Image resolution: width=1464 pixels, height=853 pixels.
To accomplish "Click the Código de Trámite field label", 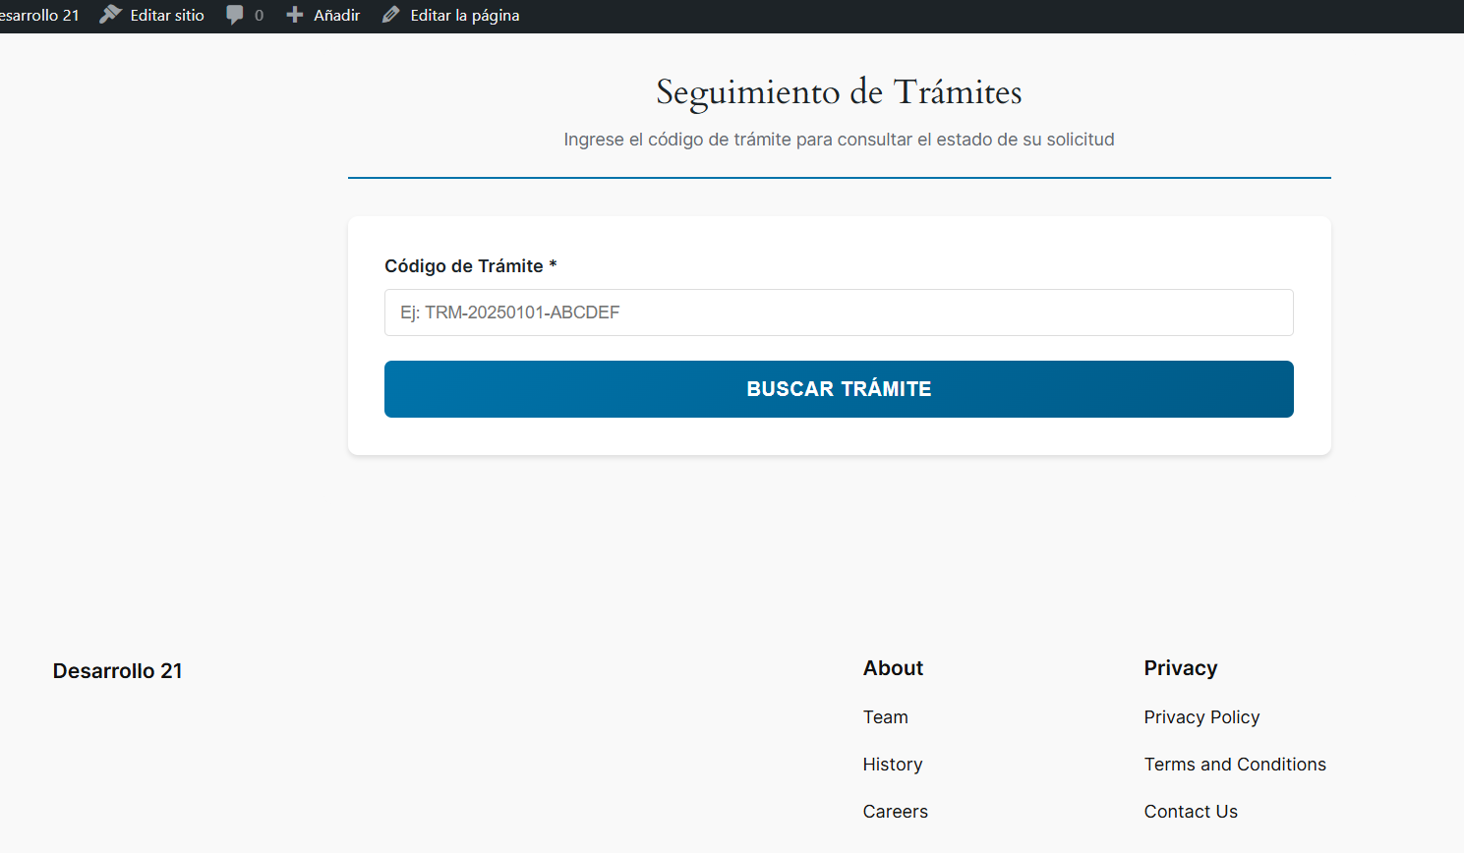I will pyautogui.click(x=463, y=266).
